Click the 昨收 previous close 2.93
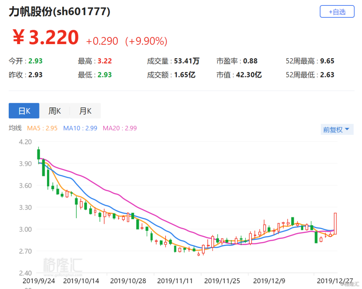The image size is (362, 289). coord(35,75)
